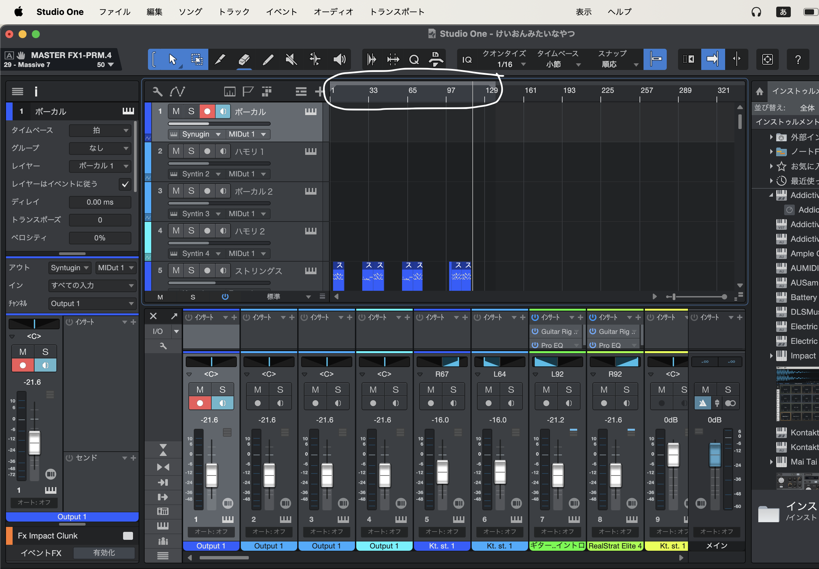Expand Mai Tai in the browser list

tap(772, 462)
